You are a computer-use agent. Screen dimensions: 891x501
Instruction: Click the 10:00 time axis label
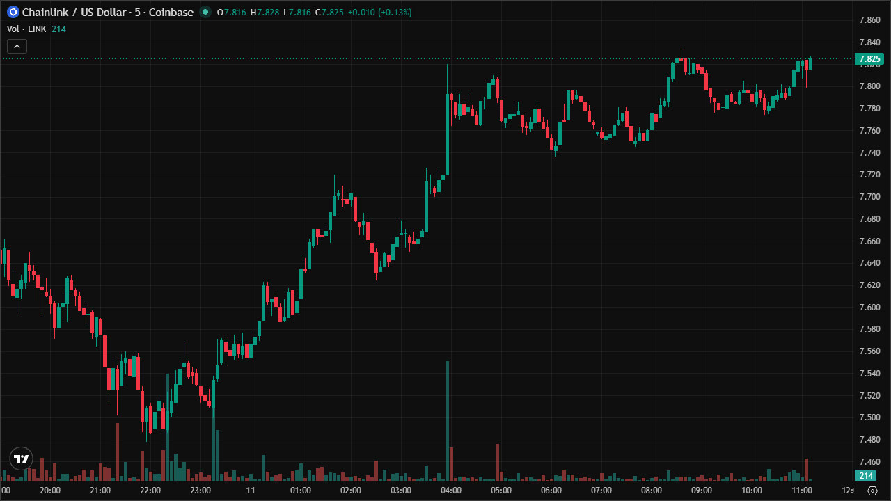[752, 491]
